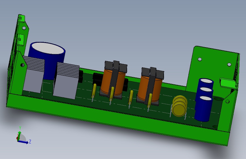Select the heatsink beside the black components
This screenshot has height=159, width=246.
coord(66,81)
